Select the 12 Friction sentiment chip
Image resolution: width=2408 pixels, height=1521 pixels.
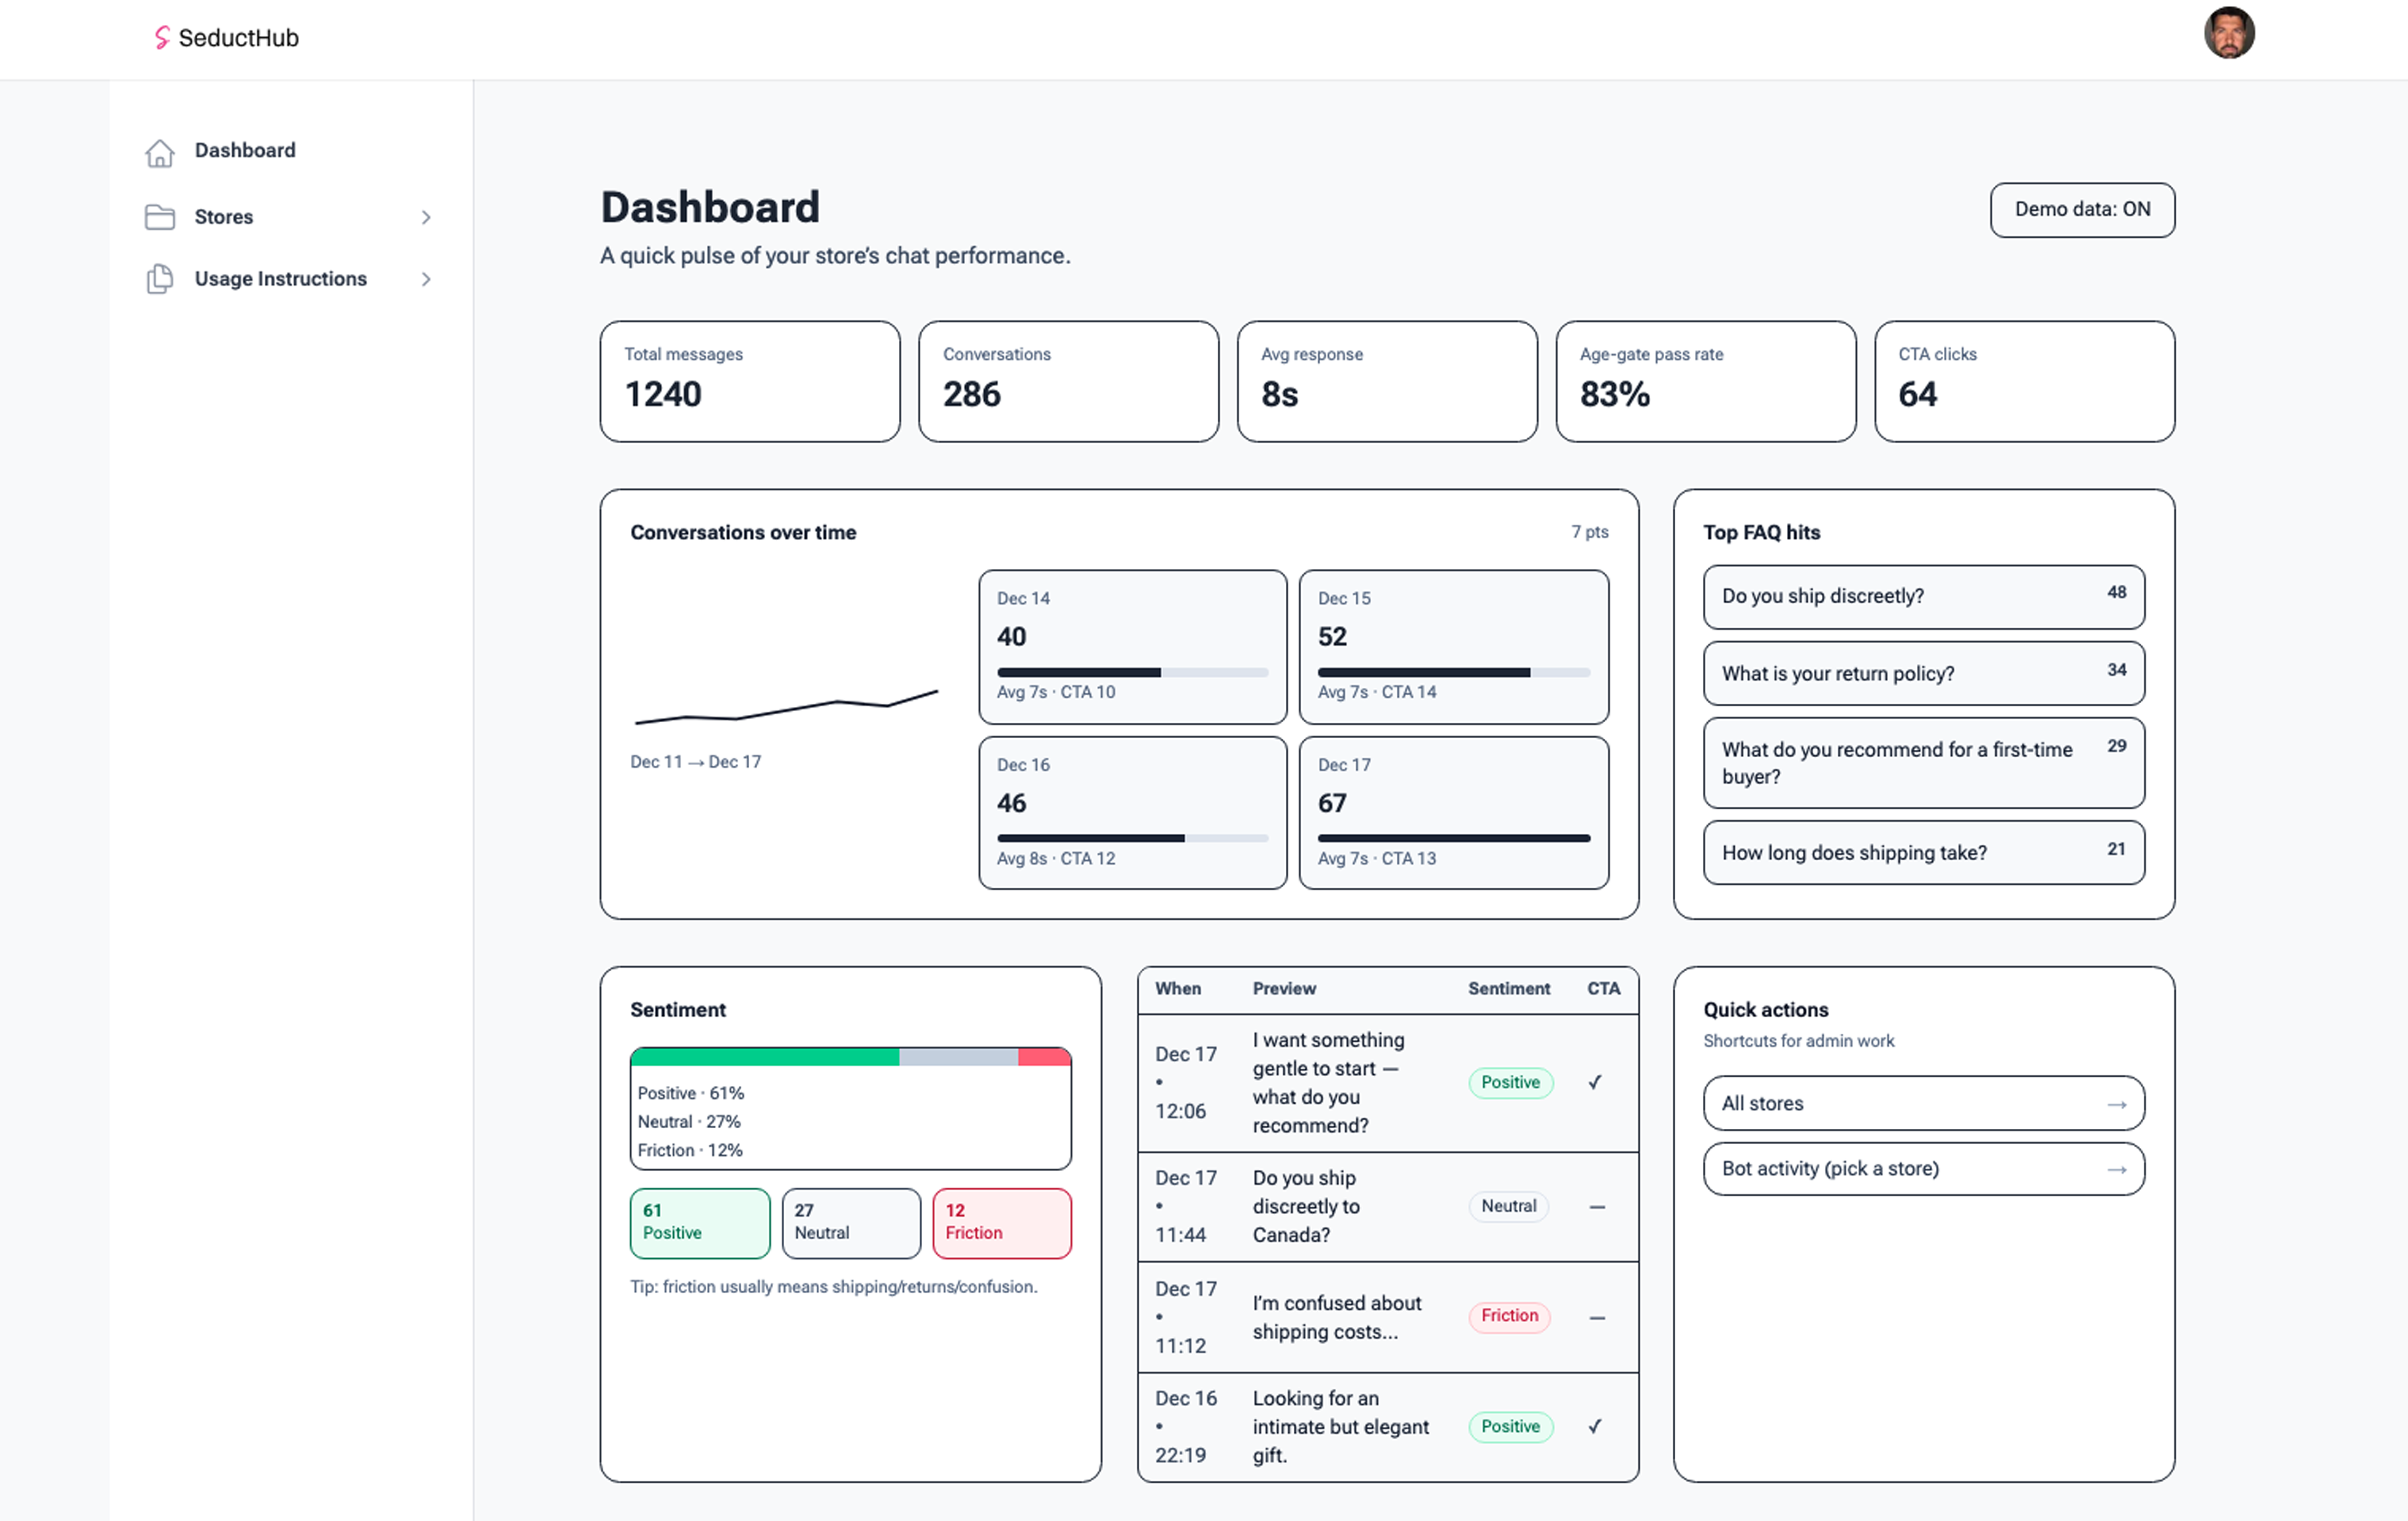coord(1001,1222)
